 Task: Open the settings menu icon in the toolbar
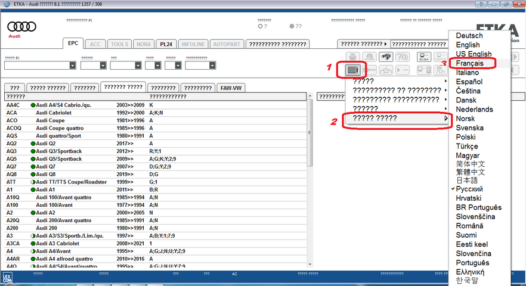click(352, 70)
